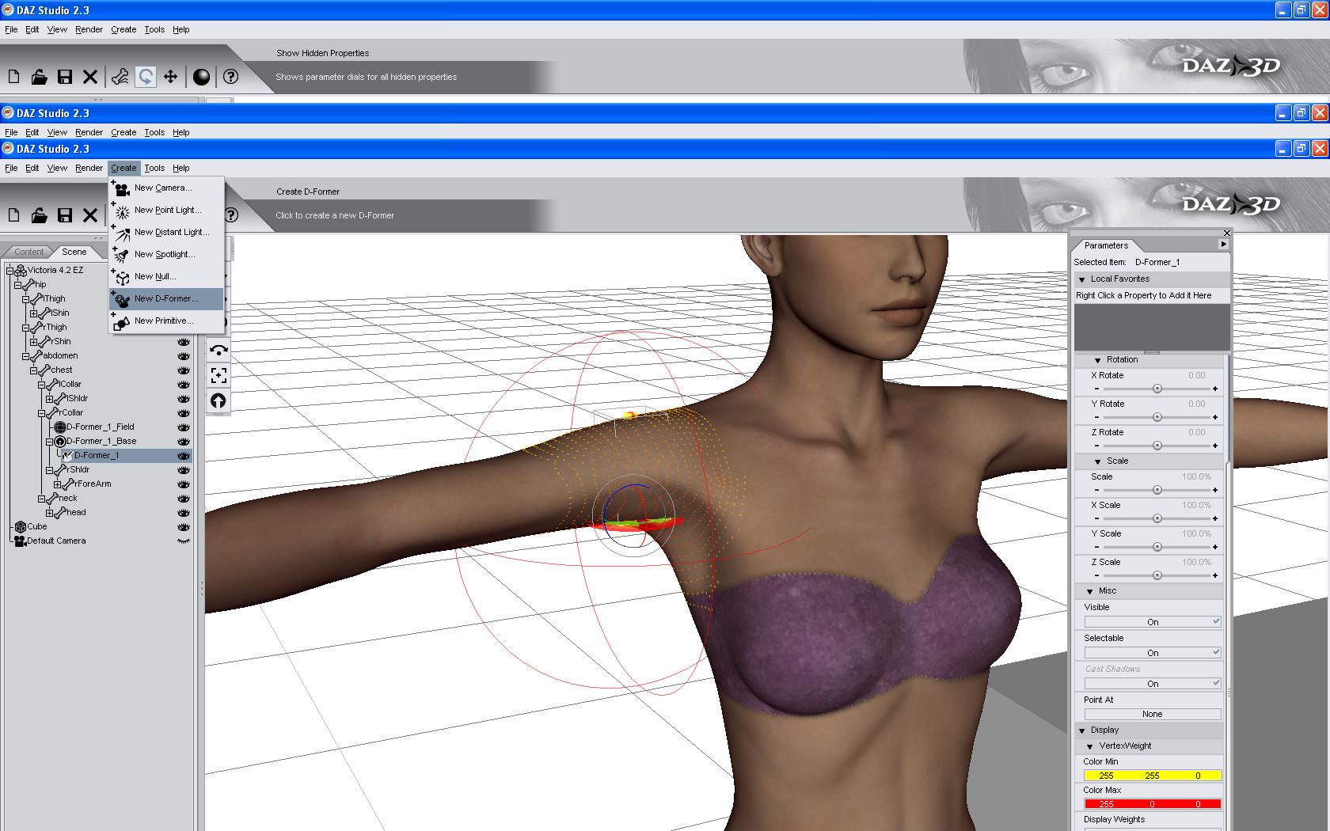
Task: Select the Default Camera tree item
Action: coord(56,541)
